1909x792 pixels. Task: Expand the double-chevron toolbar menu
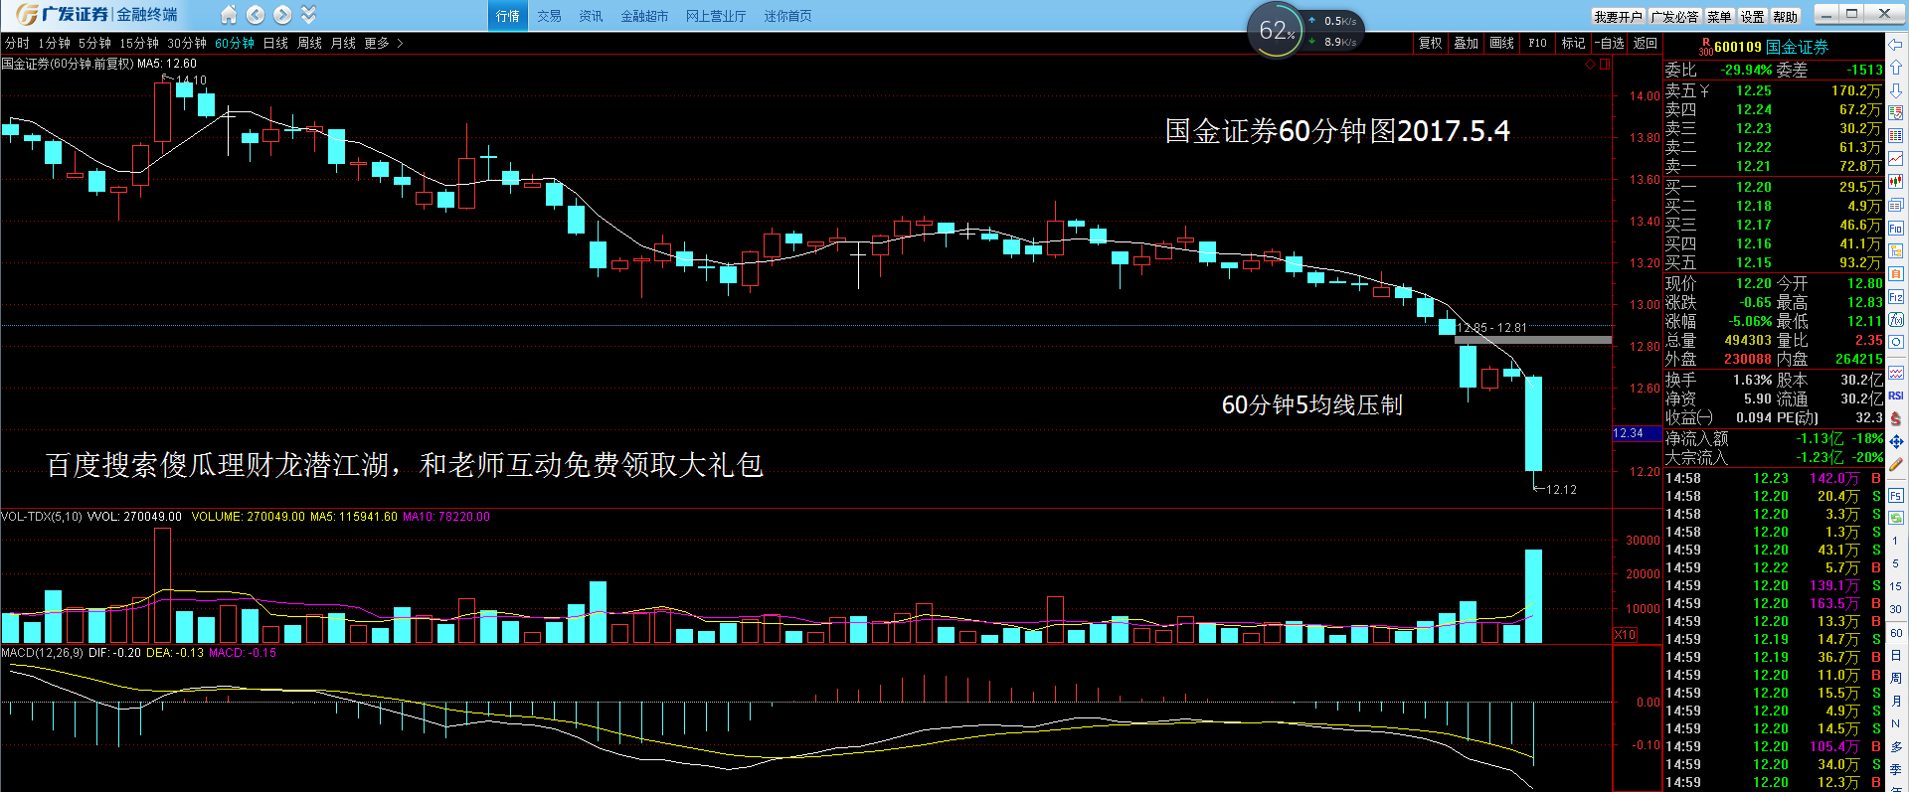tap(308, 15)
